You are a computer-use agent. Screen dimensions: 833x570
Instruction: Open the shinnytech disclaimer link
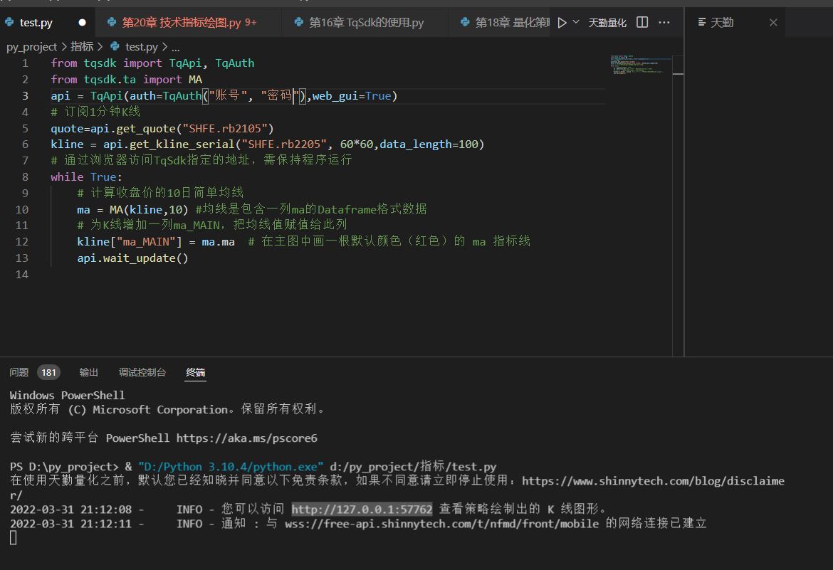coord(653,481)
